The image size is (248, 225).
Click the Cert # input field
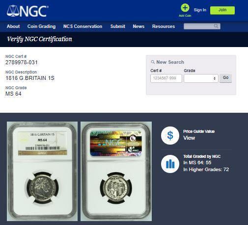(166, 78)
